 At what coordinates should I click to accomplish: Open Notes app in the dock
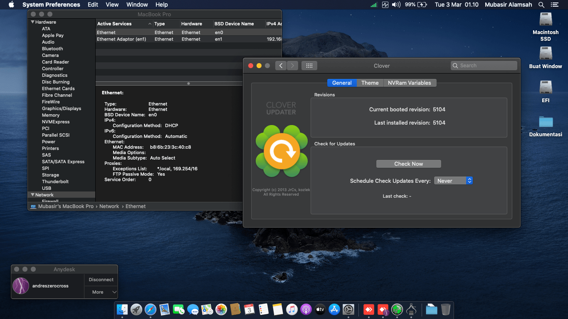pos(278,309)
